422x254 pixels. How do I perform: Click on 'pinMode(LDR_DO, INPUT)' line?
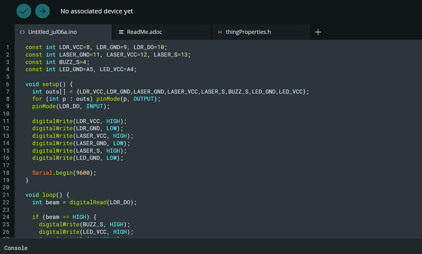click(x=71, y=106)
